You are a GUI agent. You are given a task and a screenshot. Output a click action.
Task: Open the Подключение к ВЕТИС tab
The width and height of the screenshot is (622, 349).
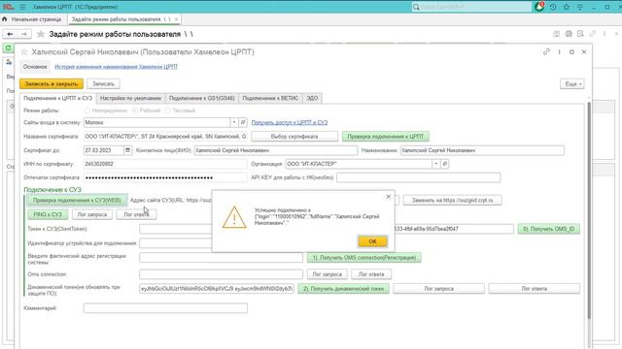coord(270,98)
